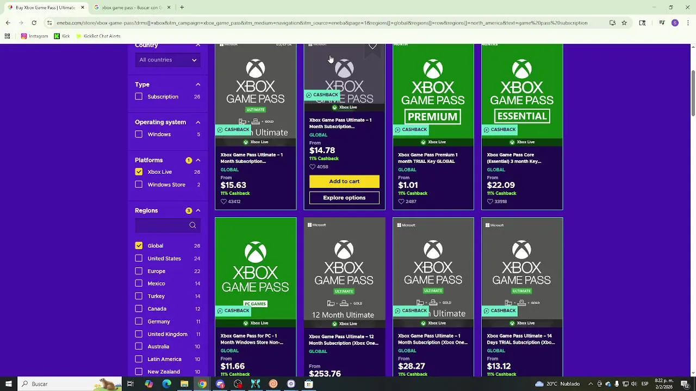Uncheck the Xbox Live platform checkbox

(x=139, y=172)
